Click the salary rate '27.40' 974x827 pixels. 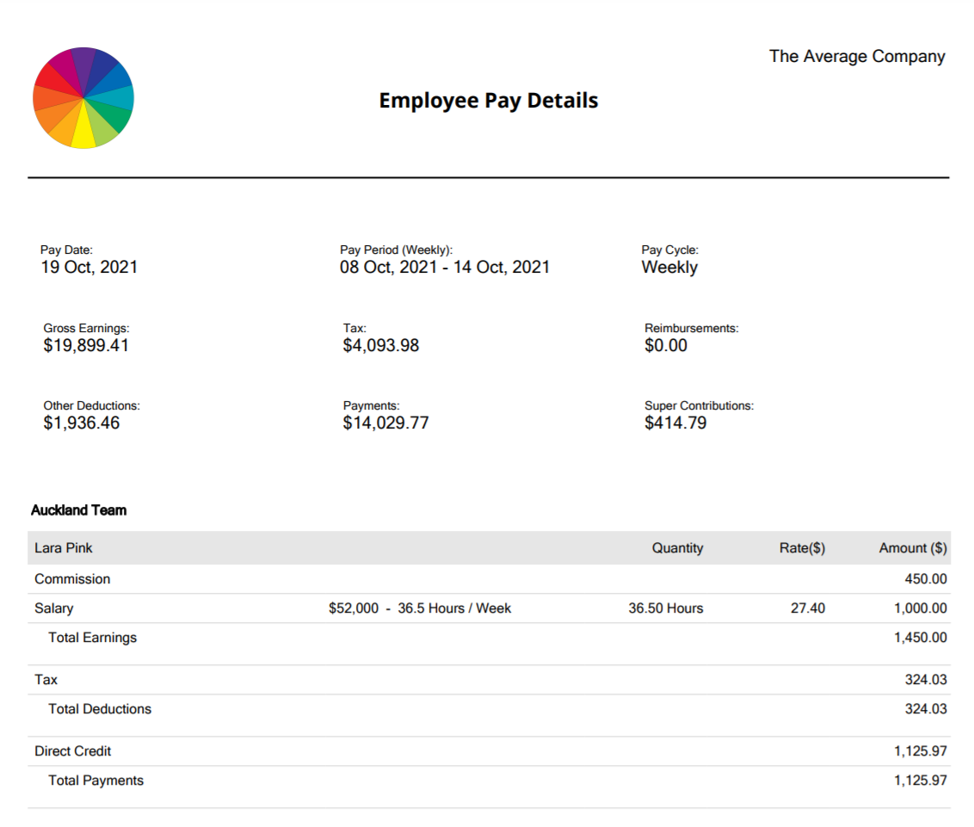click(x=808, y=608)
